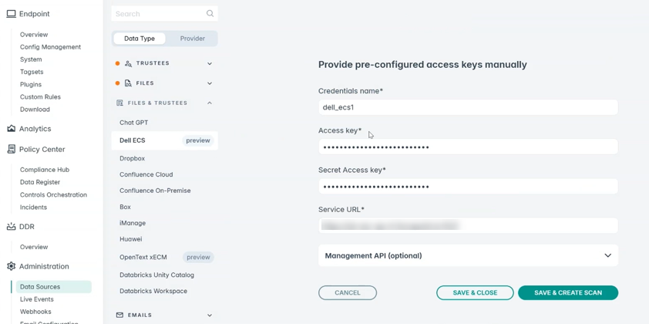Viewport: 649px width, 324px height.
Task: Focus the Credentials name input field
Action: (x=468, y=107)
